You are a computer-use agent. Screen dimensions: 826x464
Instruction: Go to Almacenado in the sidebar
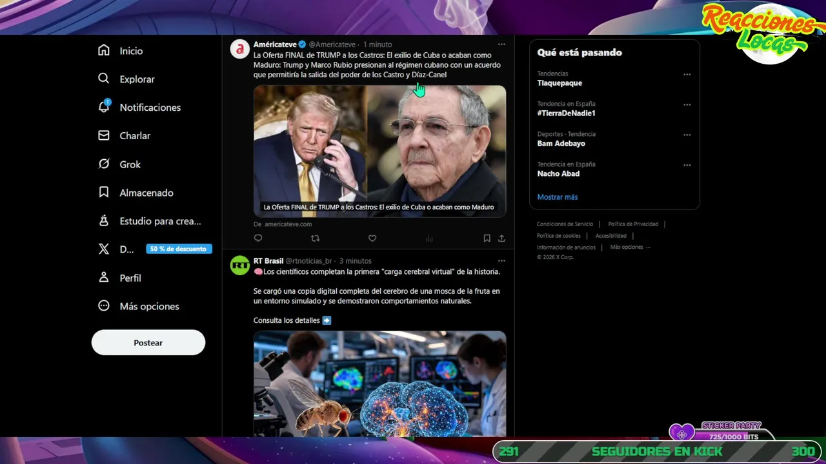pyautogui.click(x=146, y=193)
